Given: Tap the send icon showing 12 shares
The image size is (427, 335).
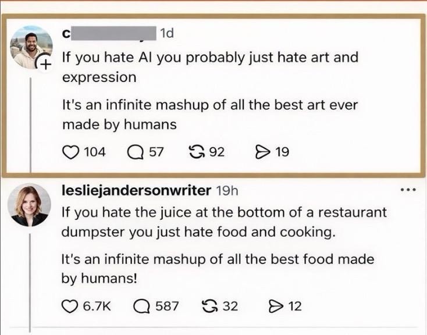Looking at the screenshot, I should coord(276,305).
